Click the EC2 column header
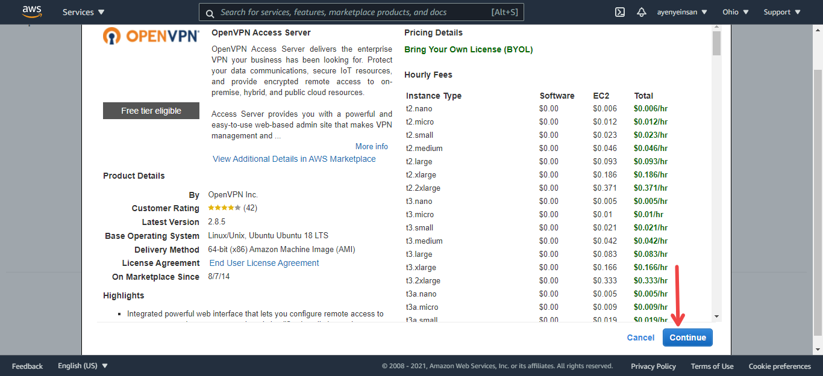The height and width of the screenshot is (376, 823). 601,96
